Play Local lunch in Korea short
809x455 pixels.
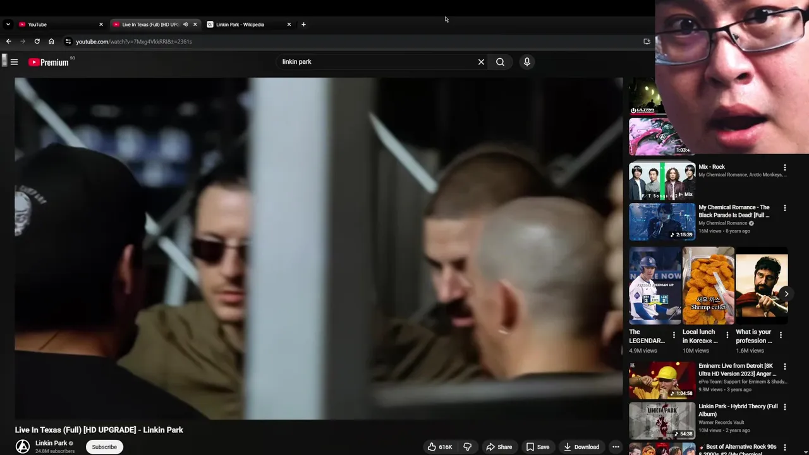click(x=709, y=286)
